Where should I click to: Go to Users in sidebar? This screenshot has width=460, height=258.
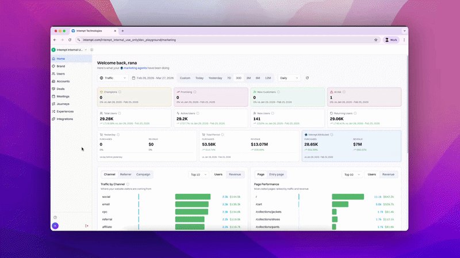[71, 74]
